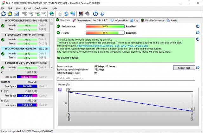Select the ST2000VX003 disk in list
The image size is (203, 133).
pos(25,34)
